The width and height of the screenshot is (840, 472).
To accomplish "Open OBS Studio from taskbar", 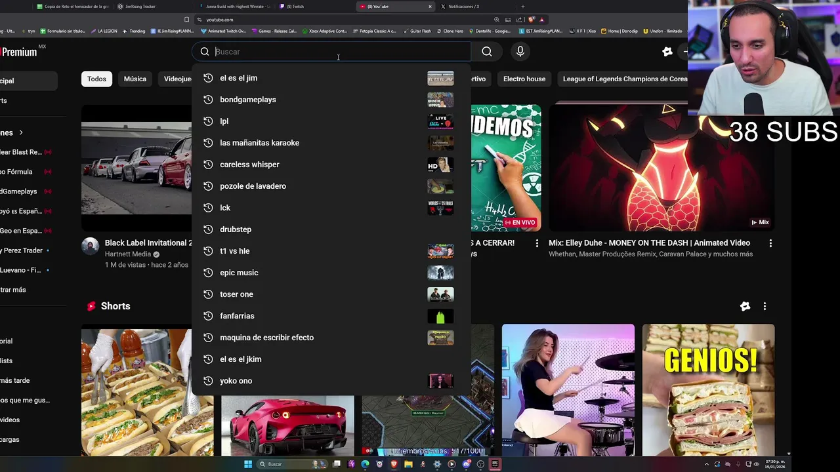I will pyautogui.click(x=480, y=464).
